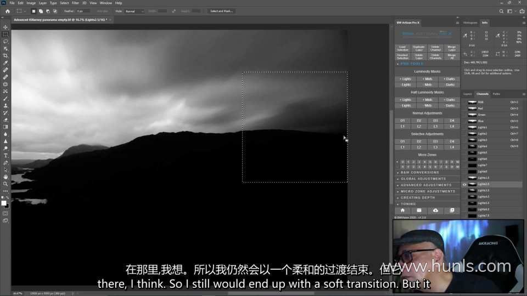Show the Blue channel visibility box
Image resolution: width=527 pixels, height=296 pixels.
point(464,121)
